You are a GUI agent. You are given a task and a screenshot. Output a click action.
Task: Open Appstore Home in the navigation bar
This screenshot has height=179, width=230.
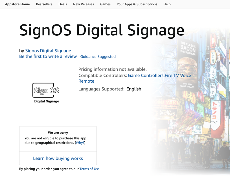click(17, 4)
